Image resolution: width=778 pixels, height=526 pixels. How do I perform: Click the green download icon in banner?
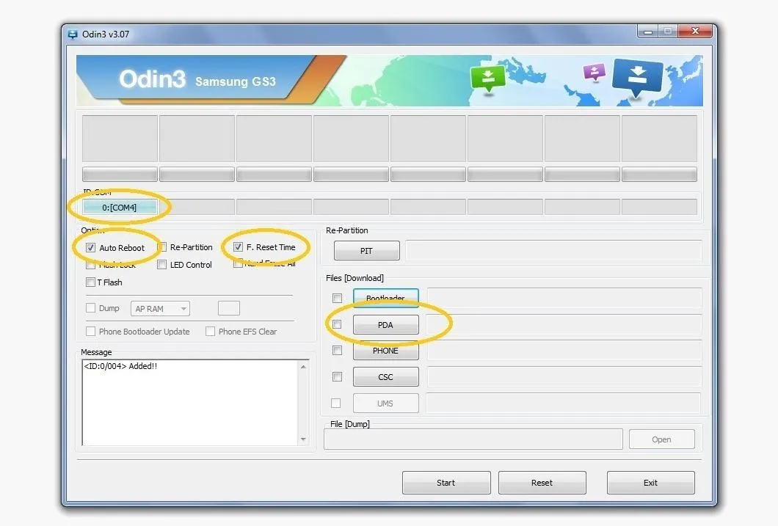[488, 77]
